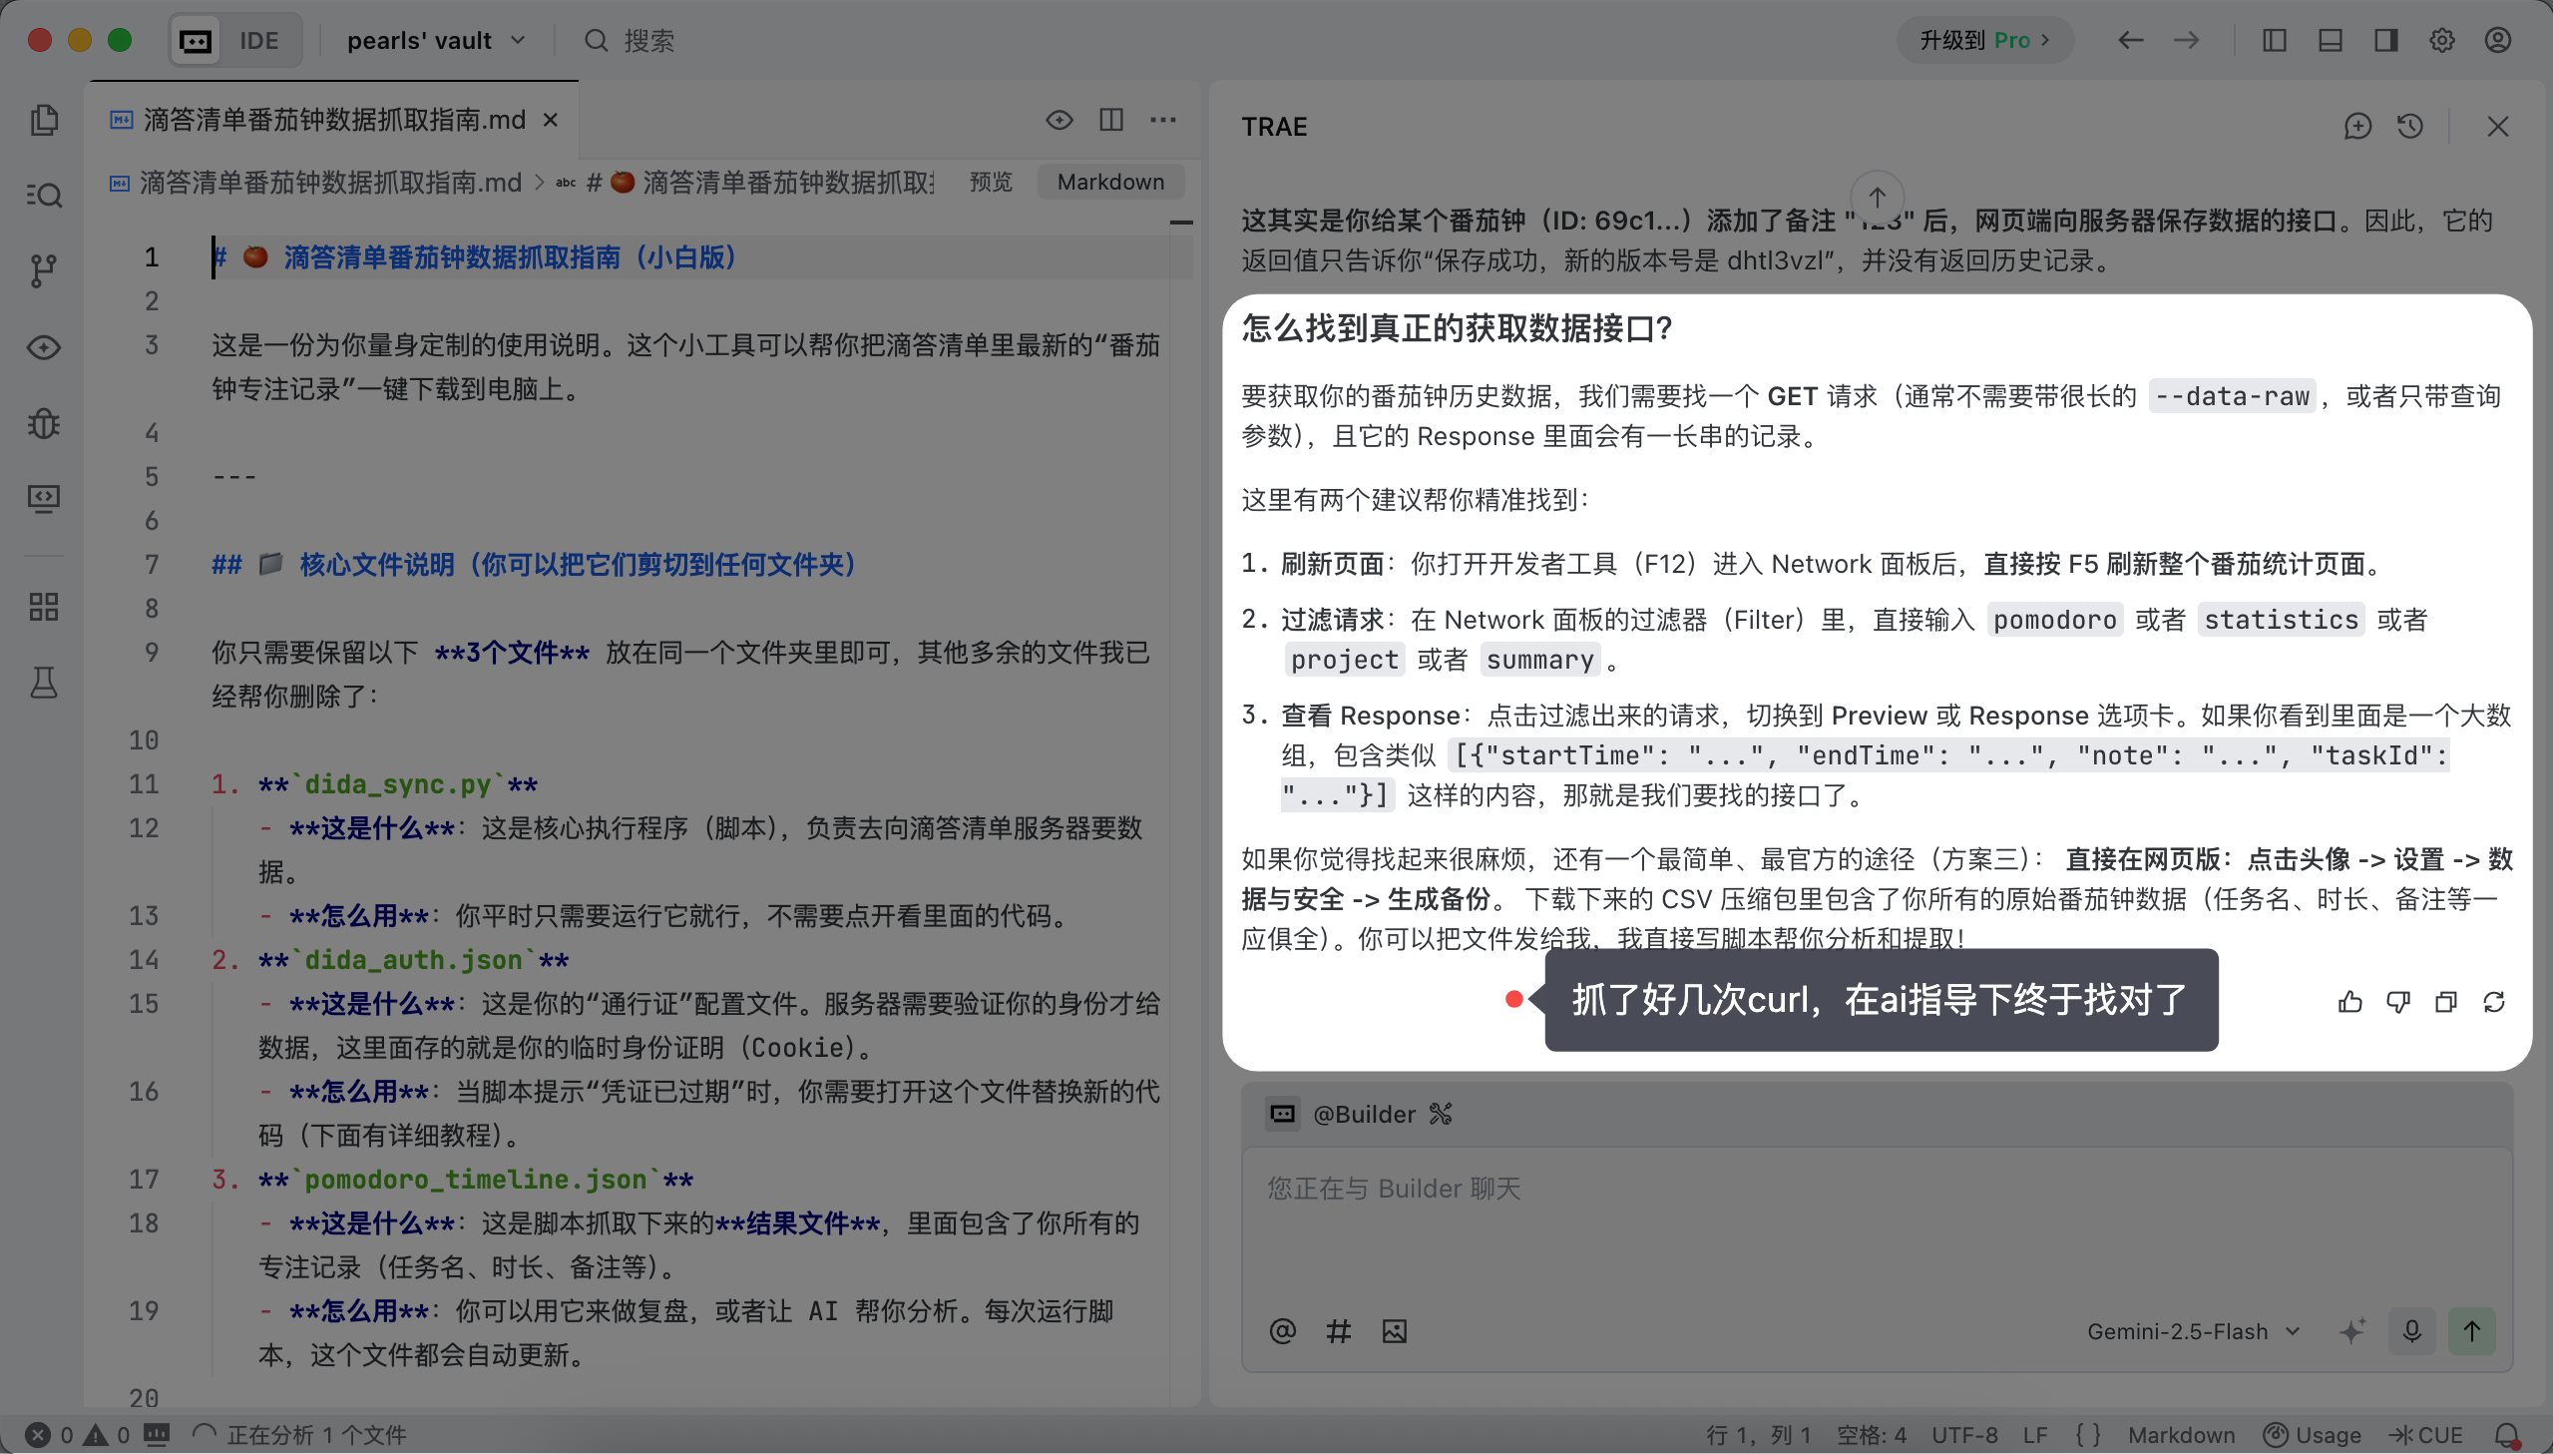Open the Source Control branch icon
Screen dimensions: 2553x1454
[x=44, y=270]
